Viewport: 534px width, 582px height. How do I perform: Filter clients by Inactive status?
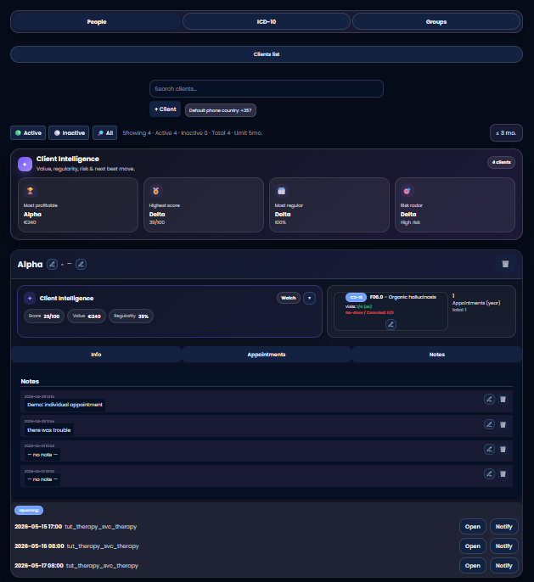coord(69,133)
